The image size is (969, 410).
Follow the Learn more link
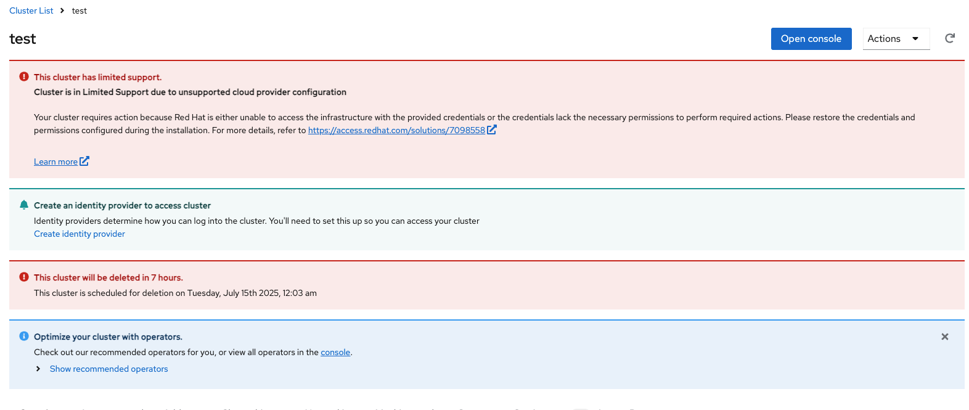pyautogui.click(x=55, y=162)
